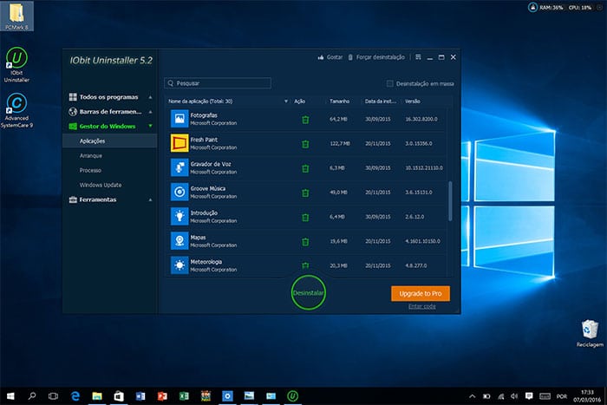Click the trash icon for Introdução
This screenshot has height=405, width=607.
pyautogui.click(x=305, y=217)
